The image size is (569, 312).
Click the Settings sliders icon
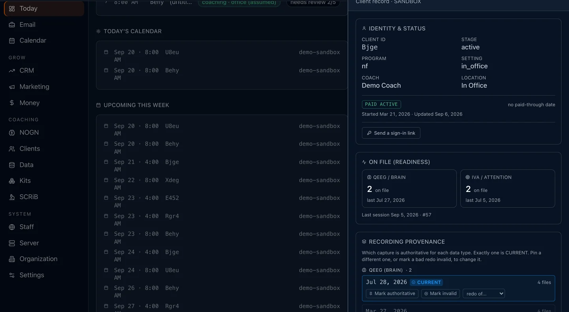(12, 275)
